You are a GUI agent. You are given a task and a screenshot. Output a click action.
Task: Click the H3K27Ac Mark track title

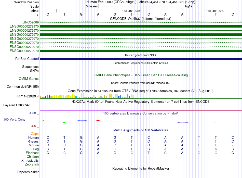point(141,102)
